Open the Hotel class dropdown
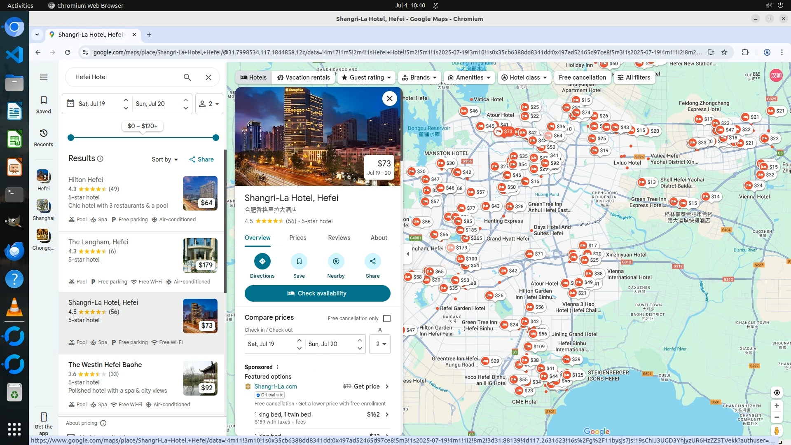 tap(524, 77)
